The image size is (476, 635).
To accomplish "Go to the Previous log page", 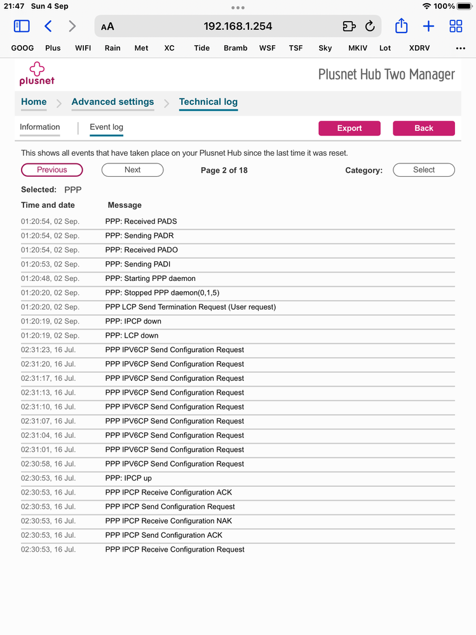I will pyautogui.click(x=52, y=170).
